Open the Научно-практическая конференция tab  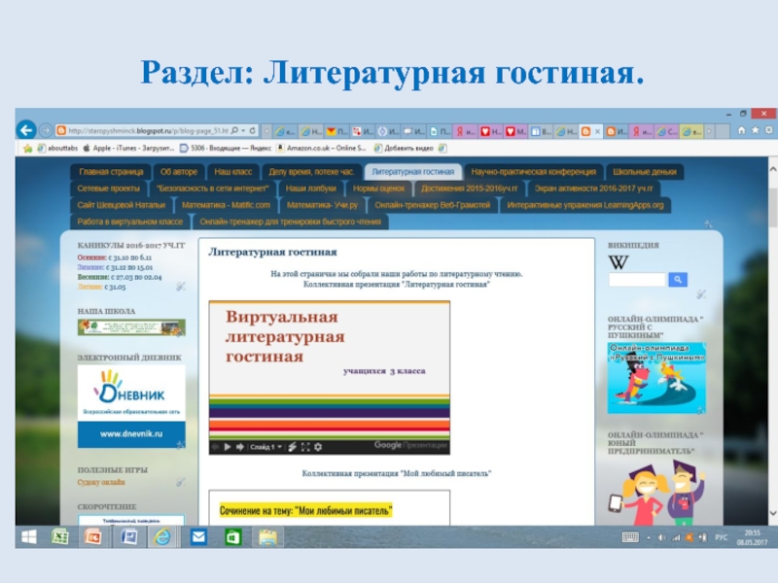(x=533, y=172)
